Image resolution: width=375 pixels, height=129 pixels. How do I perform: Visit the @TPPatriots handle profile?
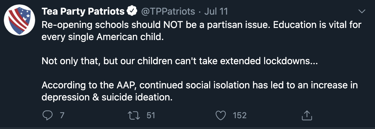coord(168,11)
